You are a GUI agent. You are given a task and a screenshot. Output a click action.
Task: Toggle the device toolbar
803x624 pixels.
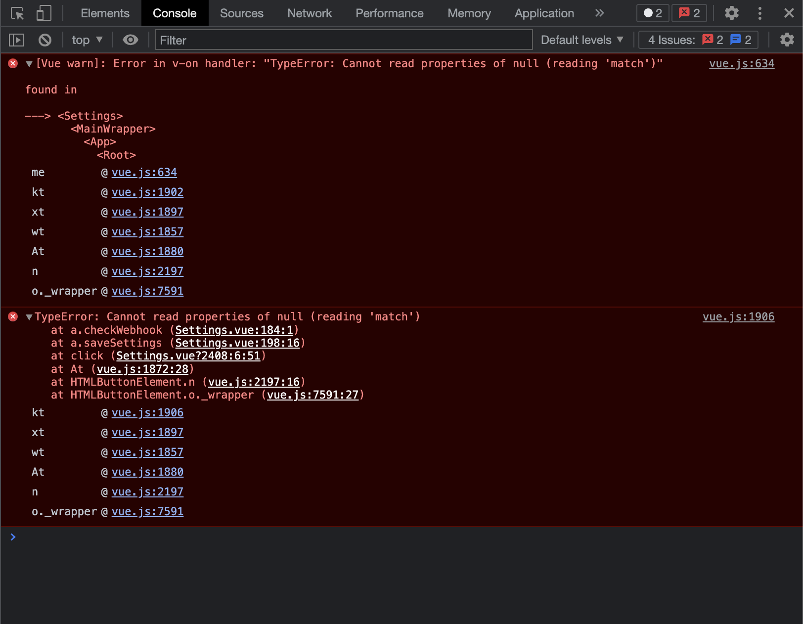coord(44,13)
